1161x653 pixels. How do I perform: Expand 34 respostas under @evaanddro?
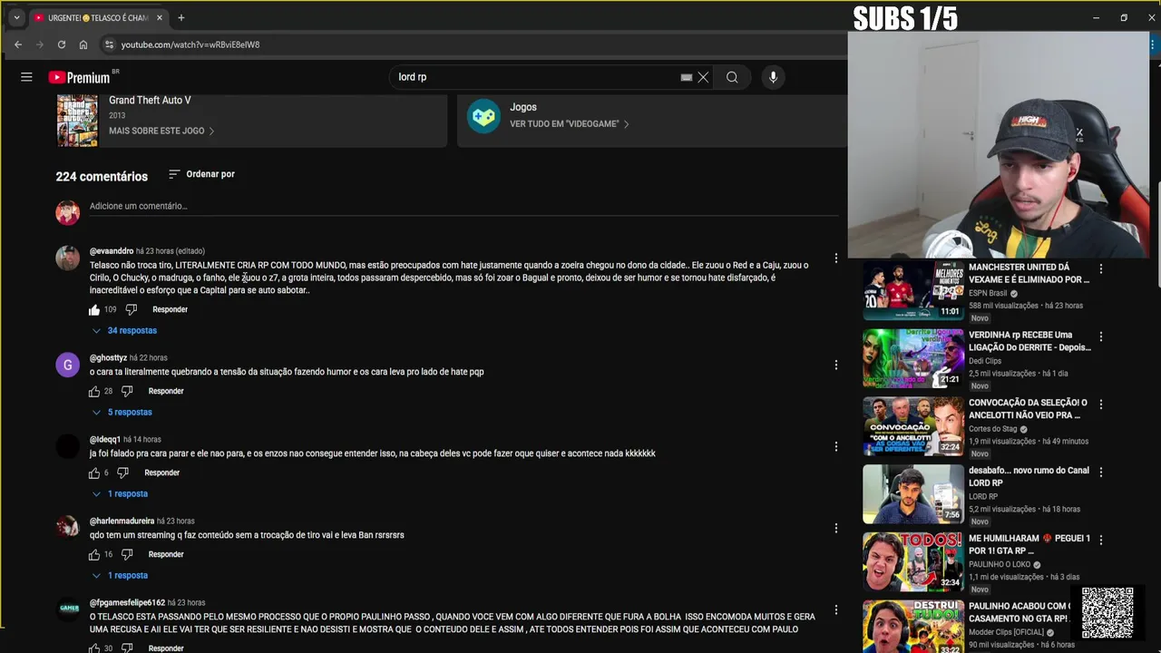(124, 330)
